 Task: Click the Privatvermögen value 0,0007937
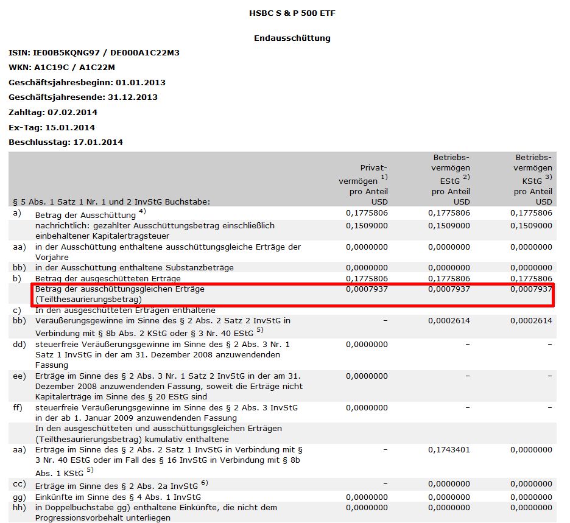point(367,289)
